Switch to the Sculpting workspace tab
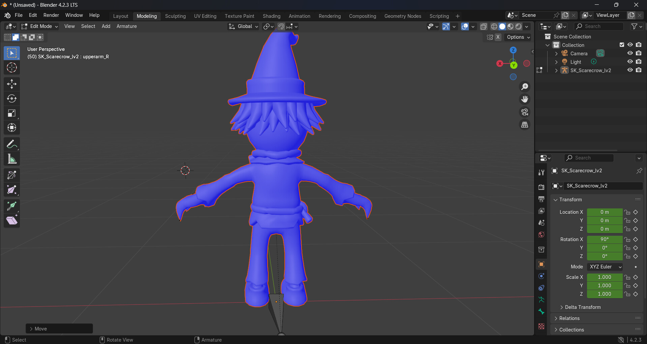 click(175, 16)
